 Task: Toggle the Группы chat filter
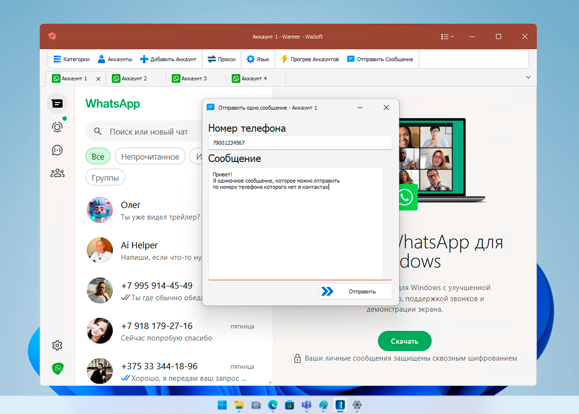pos(105,178)
